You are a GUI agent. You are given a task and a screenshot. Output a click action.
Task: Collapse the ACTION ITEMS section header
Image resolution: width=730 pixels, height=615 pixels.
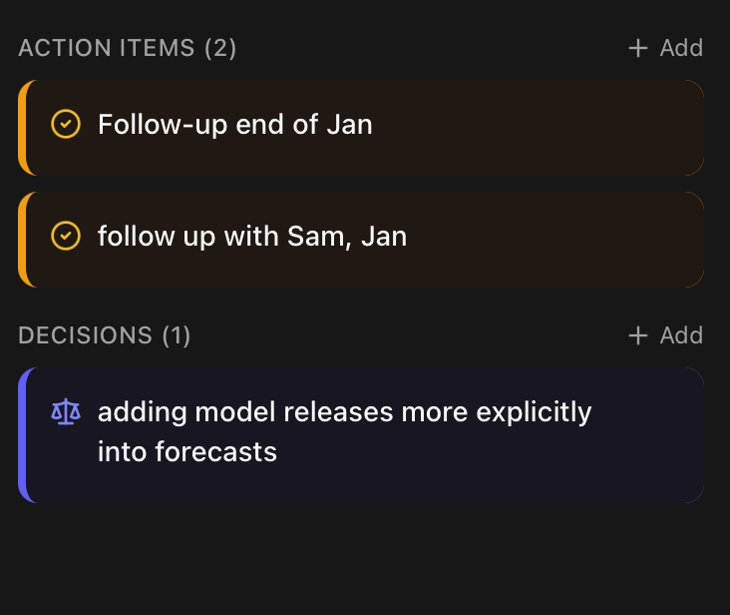(107, 48)
